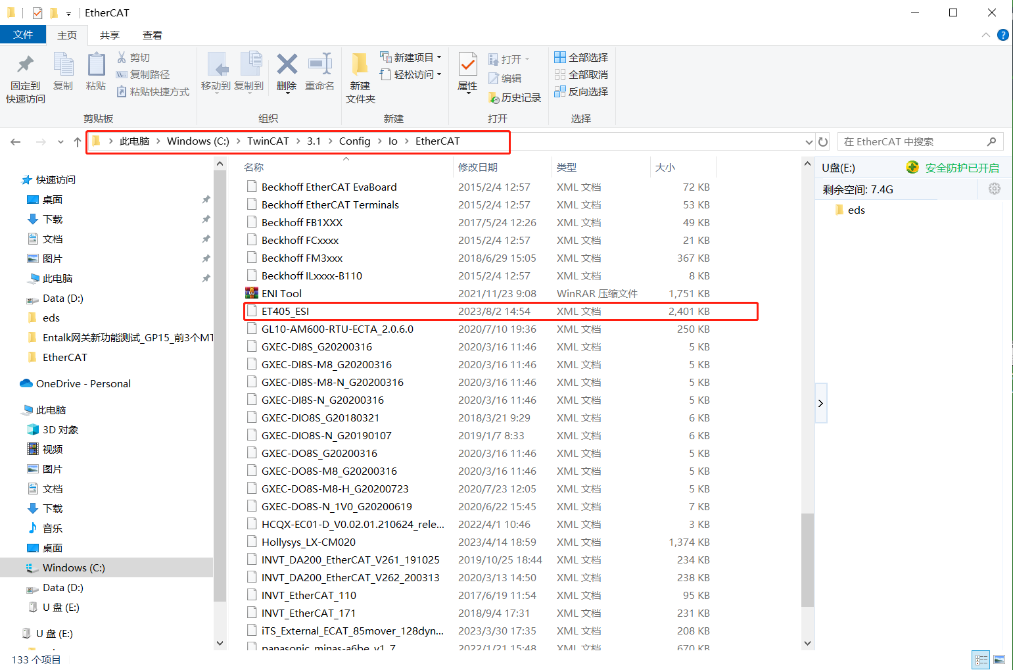
Task: Open 快速访问 in navigation pane
Action: point(55,179)
